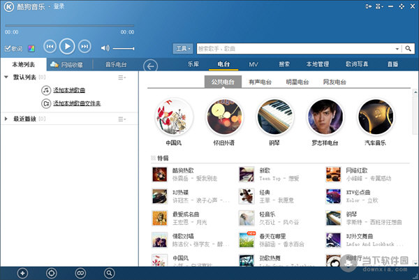Mute the volume speaker icon

(105, 48)
